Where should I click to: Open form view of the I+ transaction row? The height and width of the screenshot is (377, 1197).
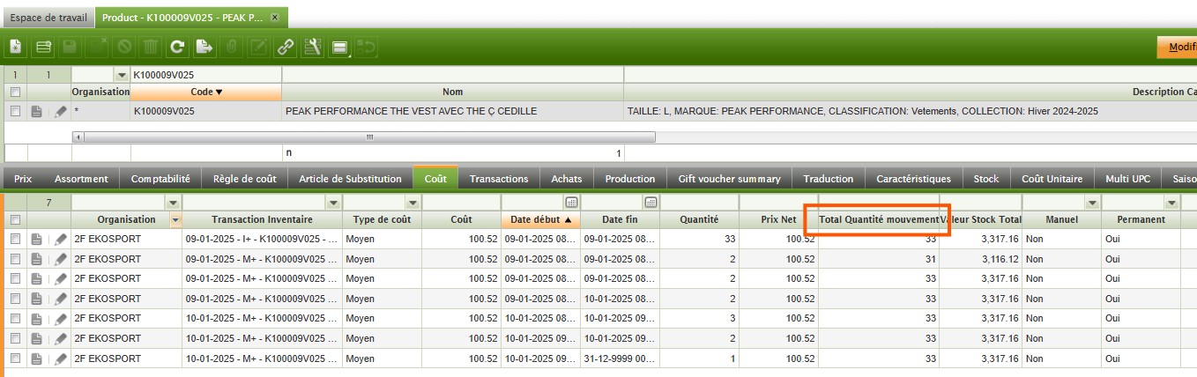coord(37,239)
